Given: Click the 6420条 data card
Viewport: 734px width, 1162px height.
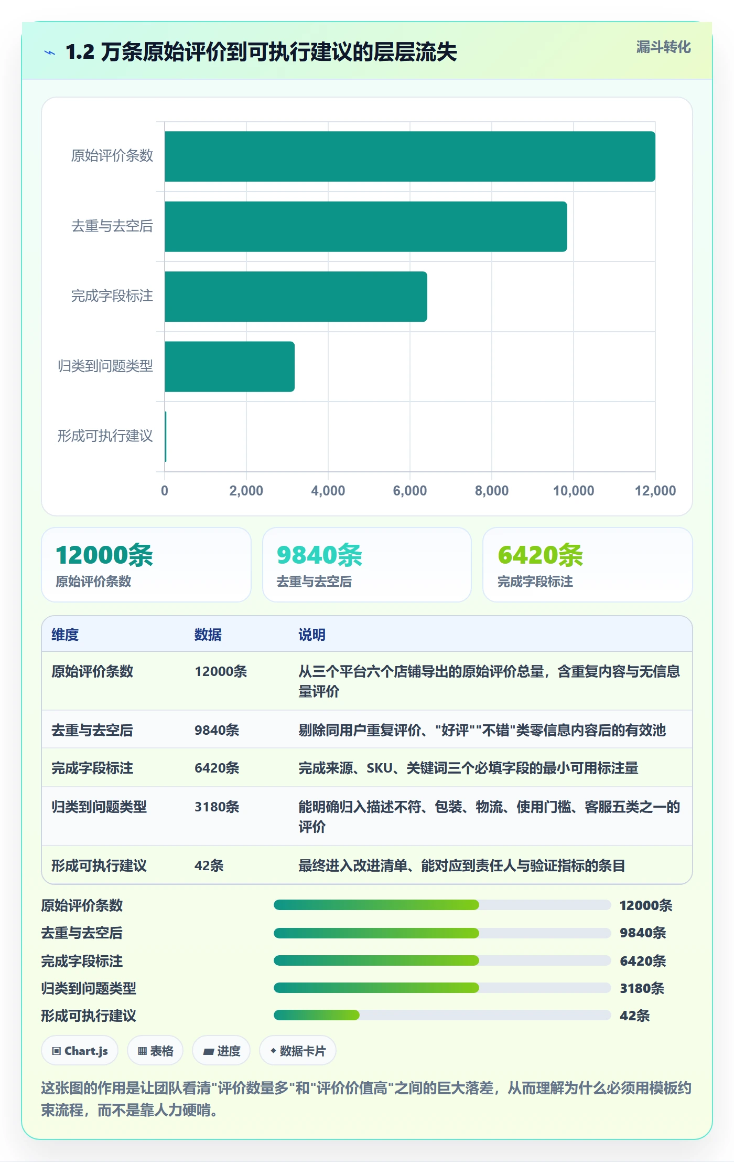Looking at the screenshot, I should (x=588, y=565).
